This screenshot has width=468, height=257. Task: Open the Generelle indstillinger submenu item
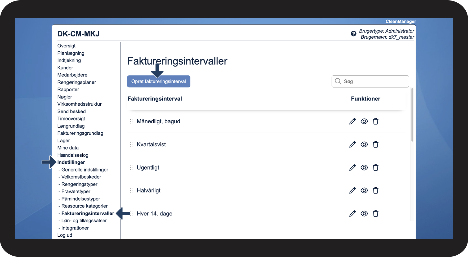[x=85, y=170]
